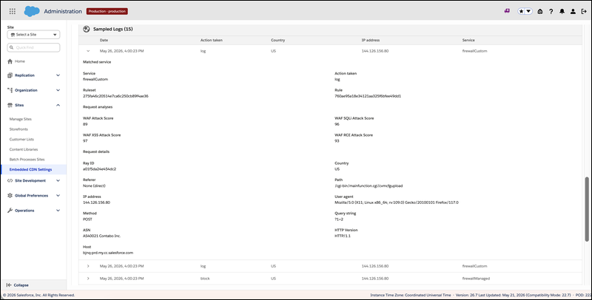
Task: Open the user profile icon
Action: pyautogui.click(x=573, y=12)
